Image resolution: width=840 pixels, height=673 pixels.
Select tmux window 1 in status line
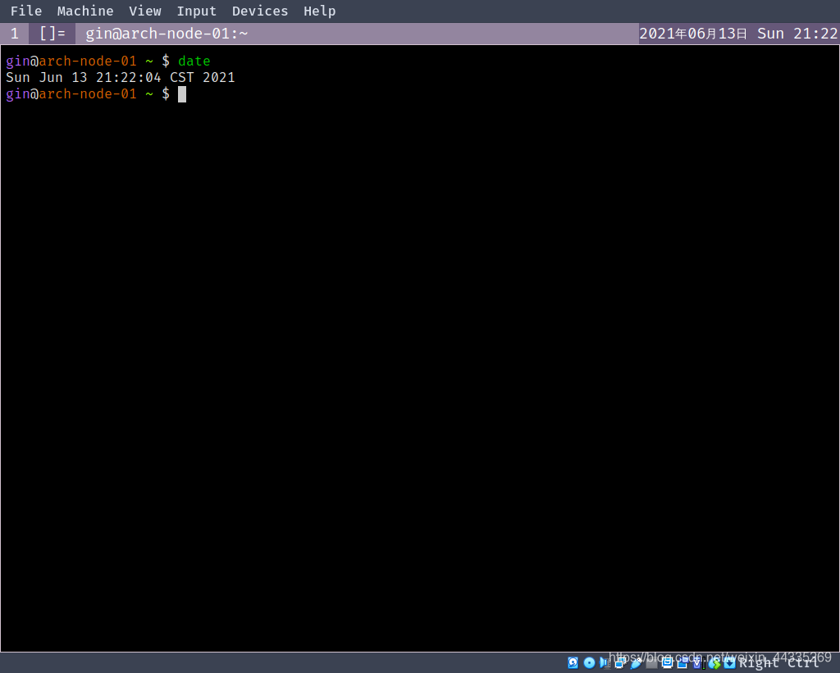click(x=14, y=34)
